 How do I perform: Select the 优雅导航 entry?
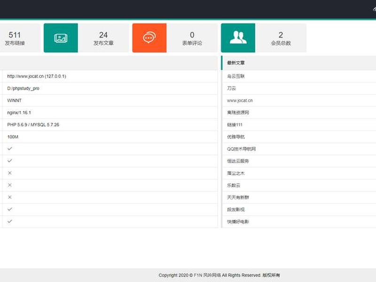236,137
